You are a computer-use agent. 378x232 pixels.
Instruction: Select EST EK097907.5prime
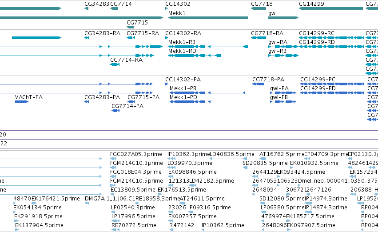click(311, 225)
